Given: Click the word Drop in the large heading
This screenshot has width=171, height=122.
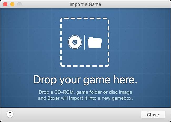Looking at the screenshot, I should (45, 80).
